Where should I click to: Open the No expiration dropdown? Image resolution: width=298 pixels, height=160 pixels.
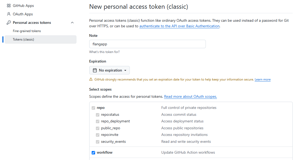109,70
